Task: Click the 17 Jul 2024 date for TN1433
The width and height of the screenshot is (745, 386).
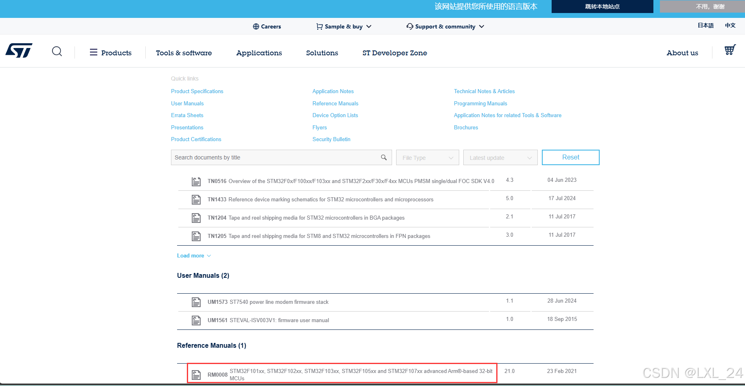Action: coord(562,198)
